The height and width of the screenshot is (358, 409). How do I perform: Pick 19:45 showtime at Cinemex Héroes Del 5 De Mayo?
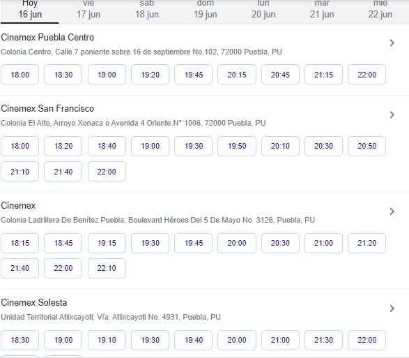pos(193,243)
